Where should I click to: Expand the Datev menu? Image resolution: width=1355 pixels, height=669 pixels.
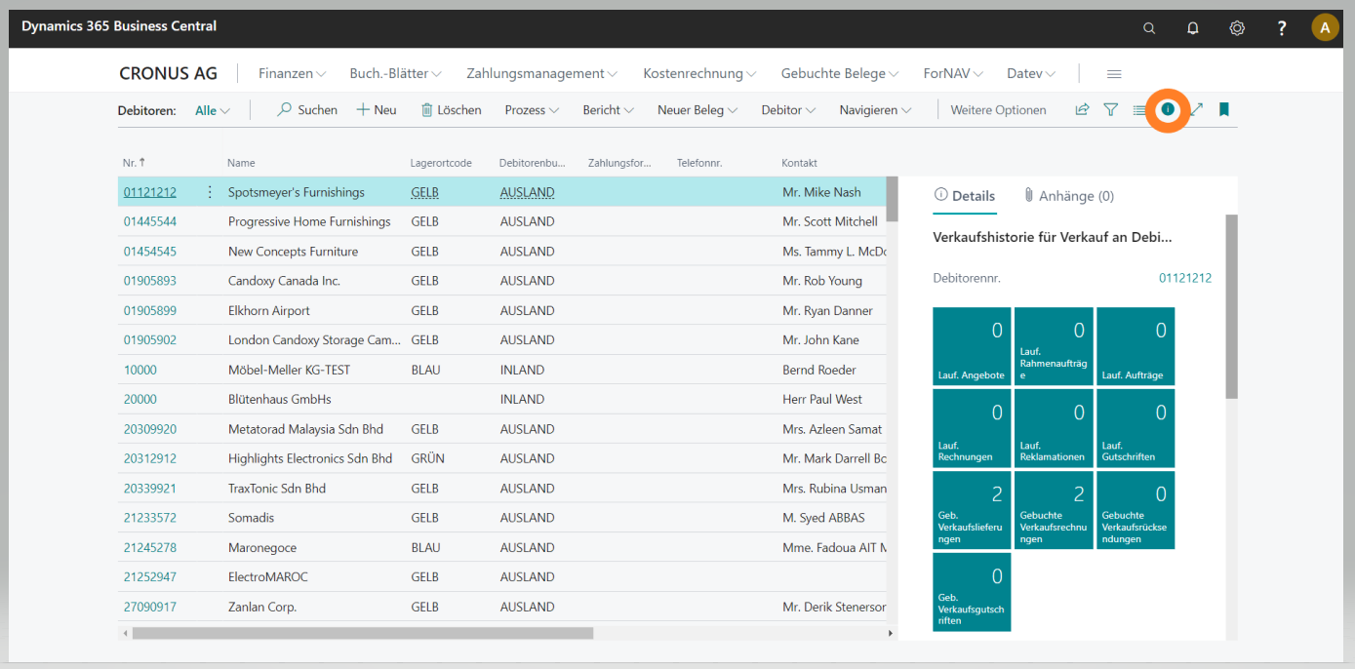[x=1031, y=73]
